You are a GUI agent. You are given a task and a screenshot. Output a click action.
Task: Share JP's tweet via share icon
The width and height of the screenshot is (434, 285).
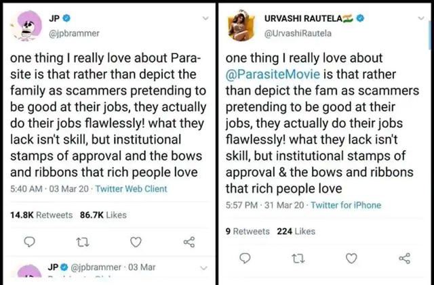pyautogui.click(x=189, y=242)
